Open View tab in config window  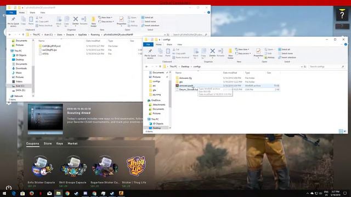point(179,44)
